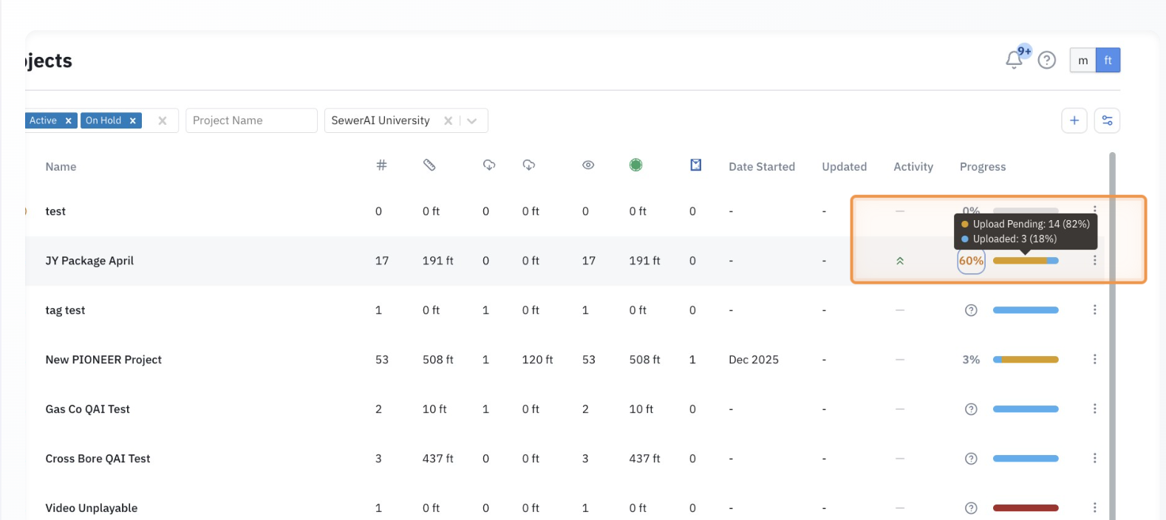Open the notifications bell
The height and width of the screenshot is (520, 1166).
pos(1015,60)
